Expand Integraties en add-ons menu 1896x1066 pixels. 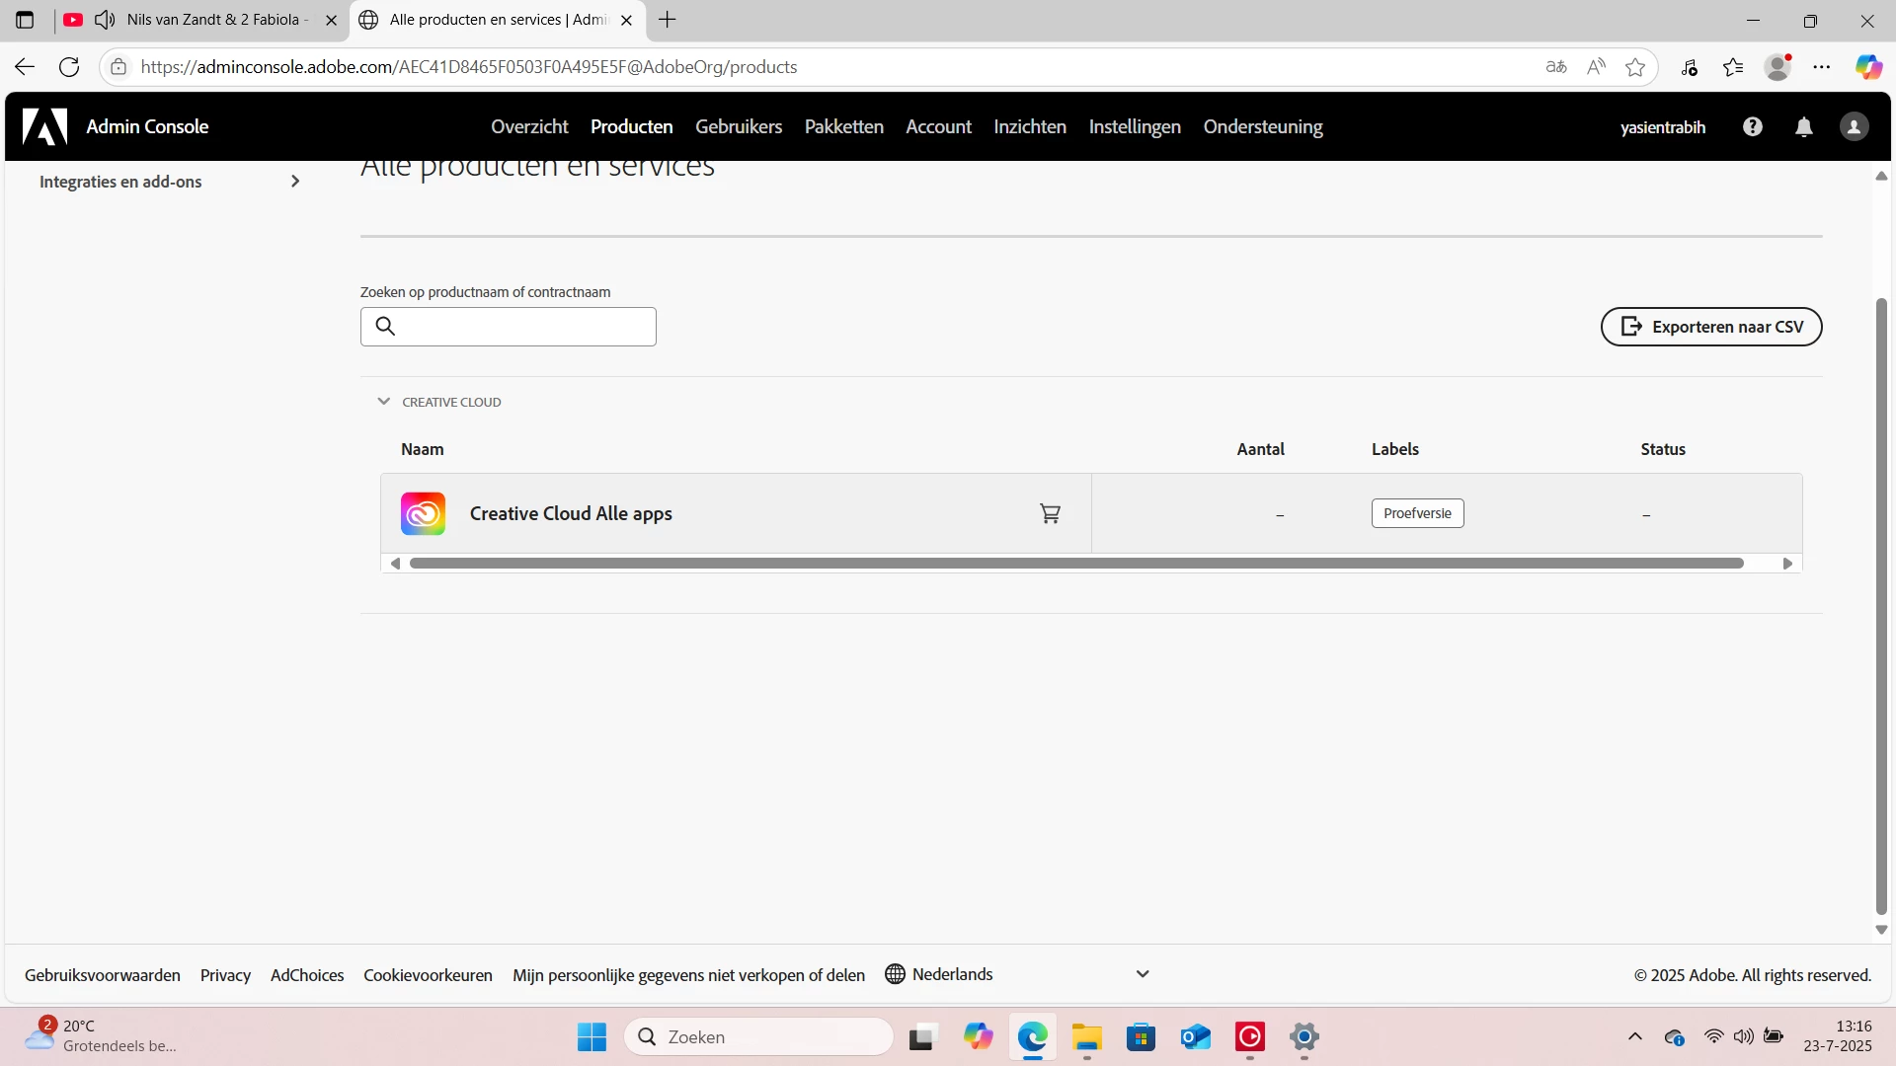tap(294, 182)
